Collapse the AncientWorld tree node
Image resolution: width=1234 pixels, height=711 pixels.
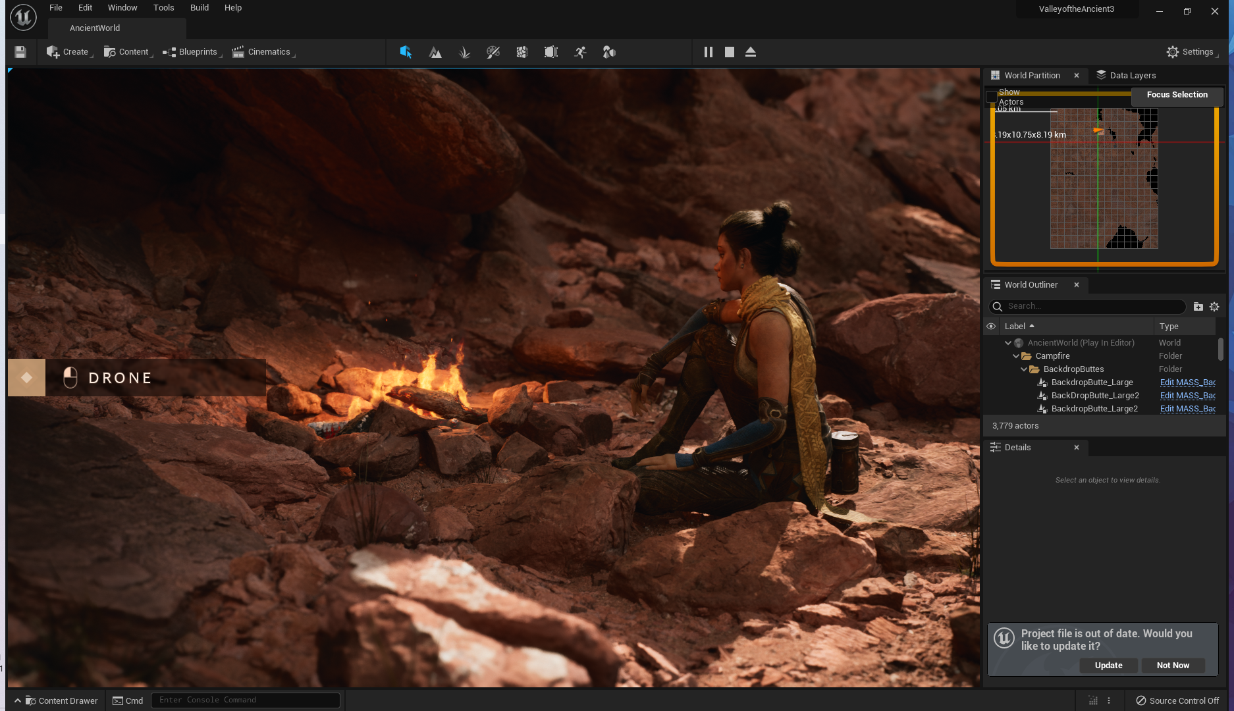[x=1008, y=343]
